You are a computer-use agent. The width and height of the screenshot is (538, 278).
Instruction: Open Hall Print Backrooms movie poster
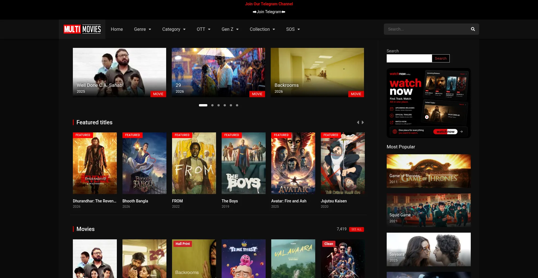coord(194,259)
